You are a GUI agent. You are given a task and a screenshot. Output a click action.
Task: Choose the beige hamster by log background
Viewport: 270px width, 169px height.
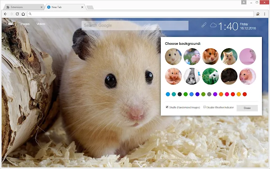pyautogui.click(x=173, y=57)
